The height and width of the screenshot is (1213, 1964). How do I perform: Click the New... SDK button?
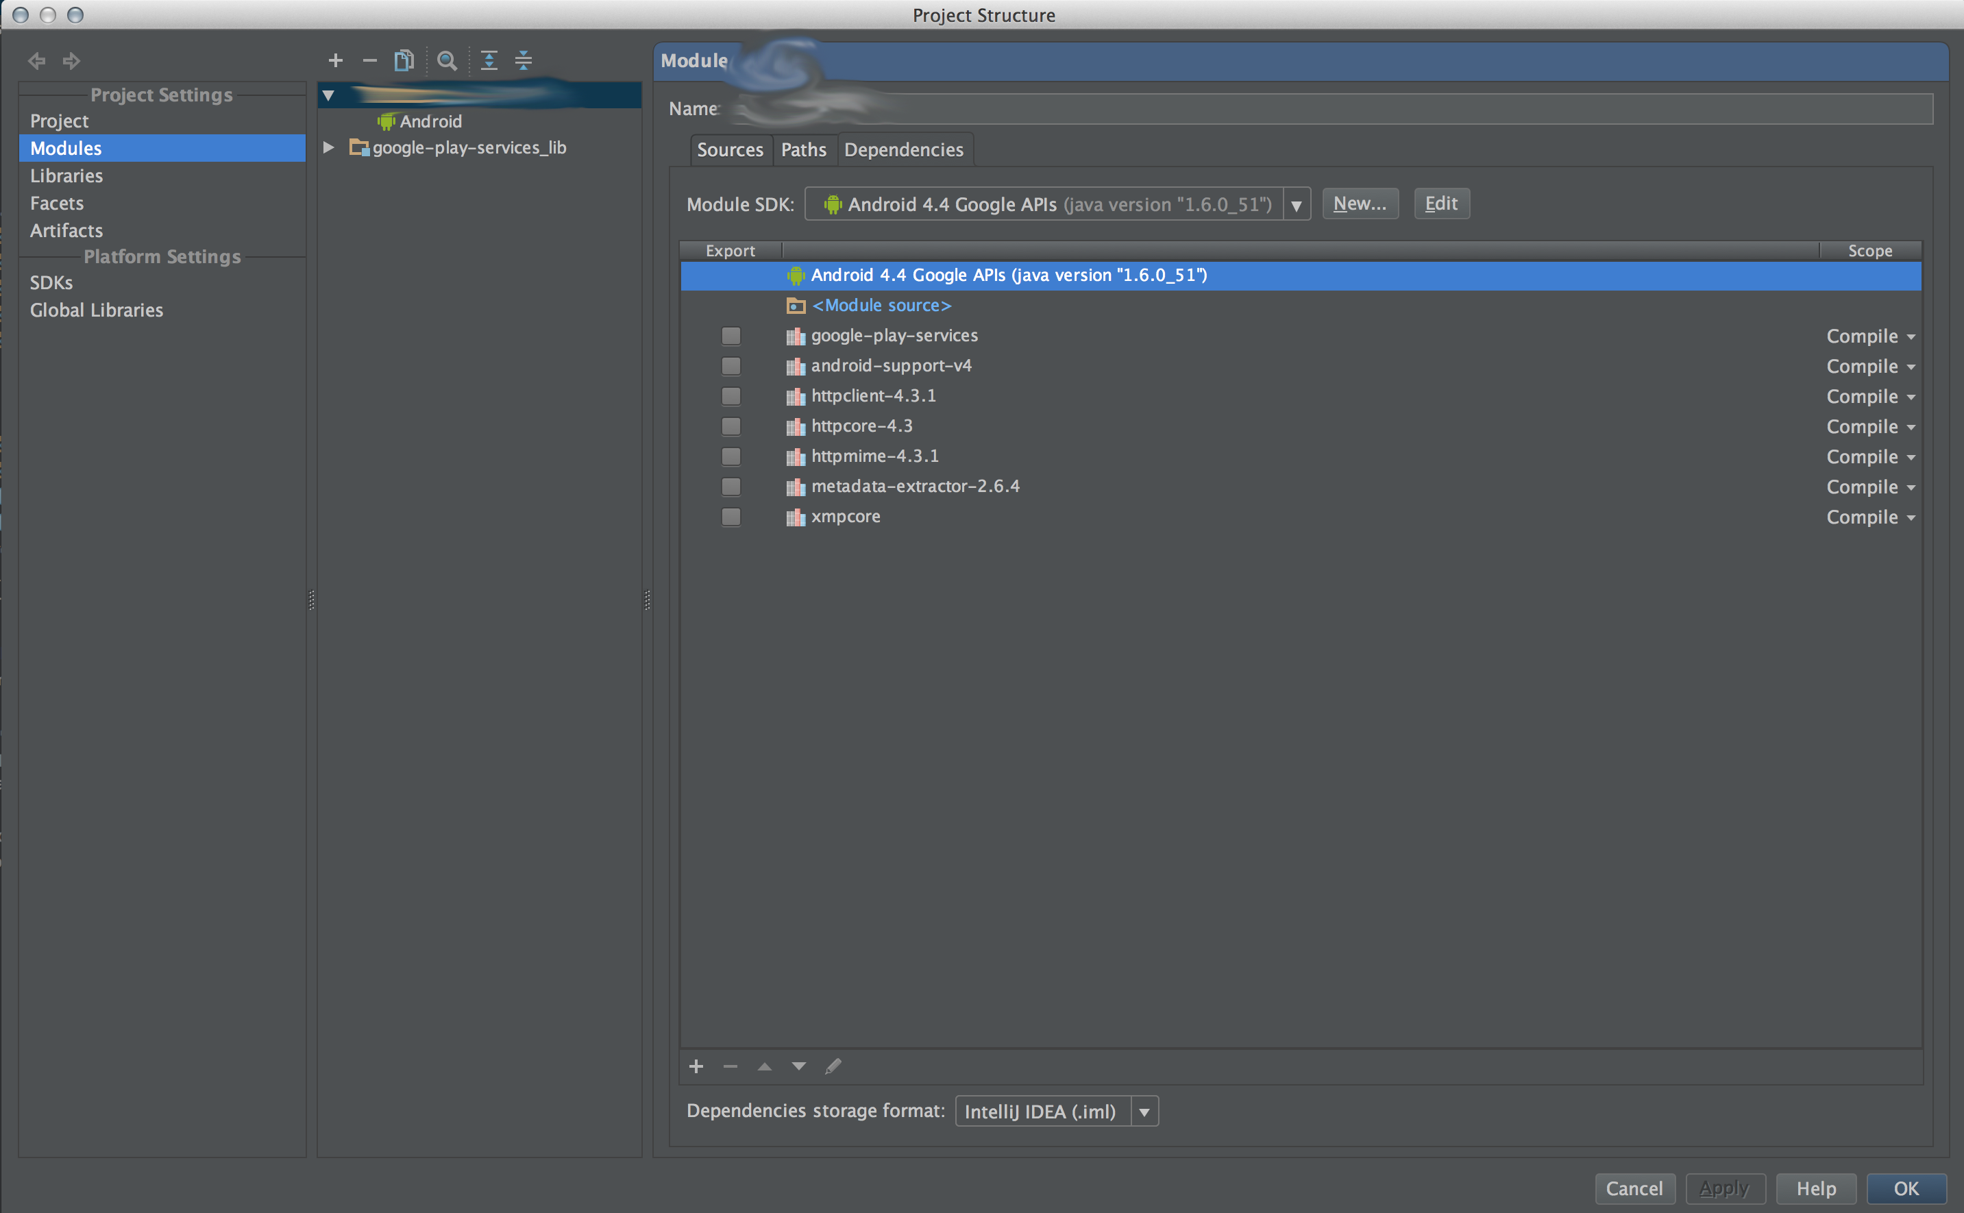pyautogui.click(x=1360, y=204)
